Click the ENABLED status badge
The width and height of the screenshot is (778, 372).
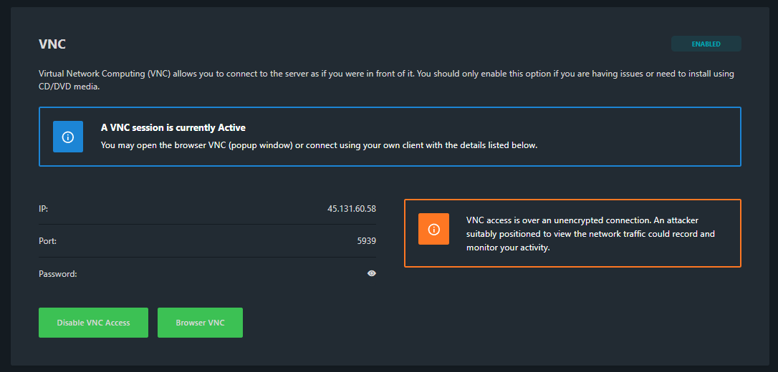[x=706, y=44]
